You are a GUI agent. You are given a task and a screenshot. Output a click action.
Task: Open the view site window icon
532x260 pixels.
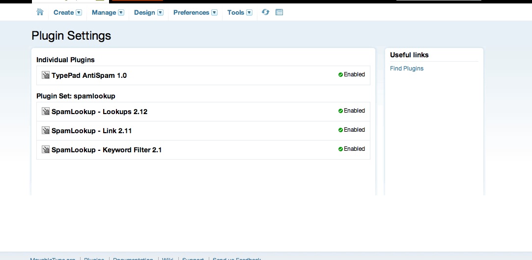coord(279,12)
